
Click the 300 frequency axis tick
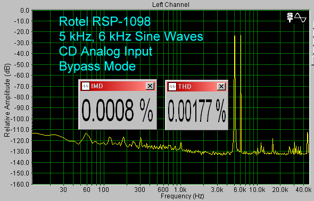tap(140, 189)
